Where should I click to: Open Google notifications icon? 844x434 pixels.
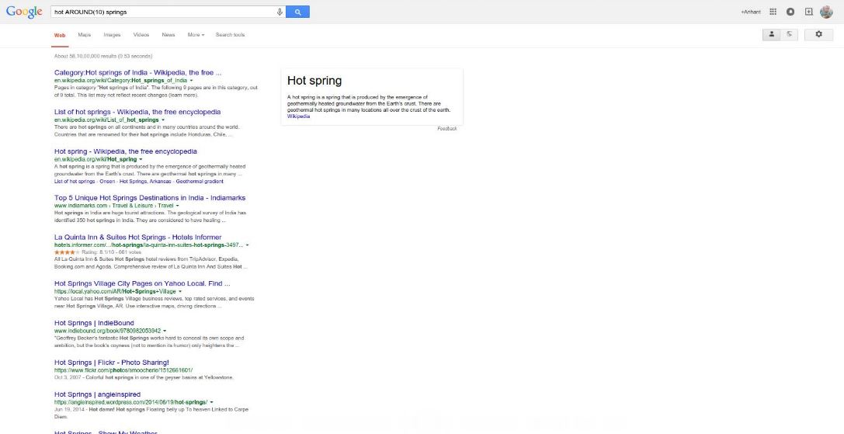pyautogui.click(x=790, y=12)
